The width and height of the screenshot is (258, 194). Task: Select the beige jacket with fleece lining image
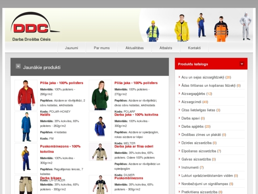click(x=100, y=152)
